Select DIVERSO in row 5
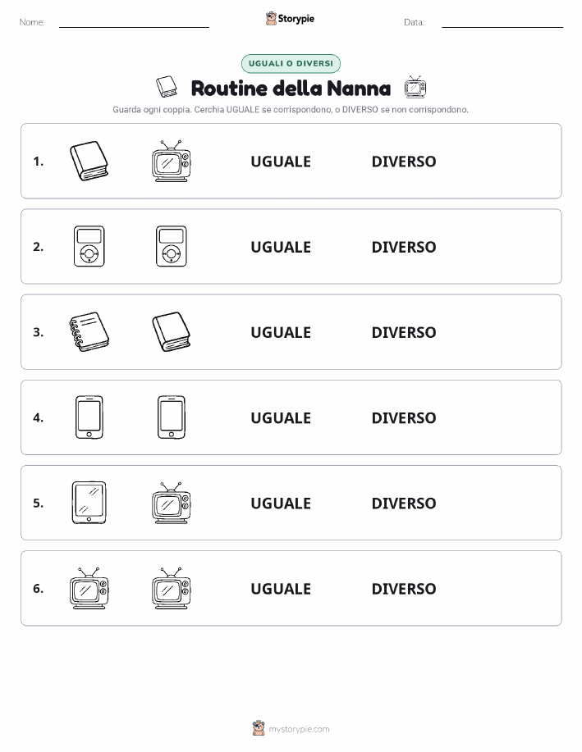 click(404, 503)
